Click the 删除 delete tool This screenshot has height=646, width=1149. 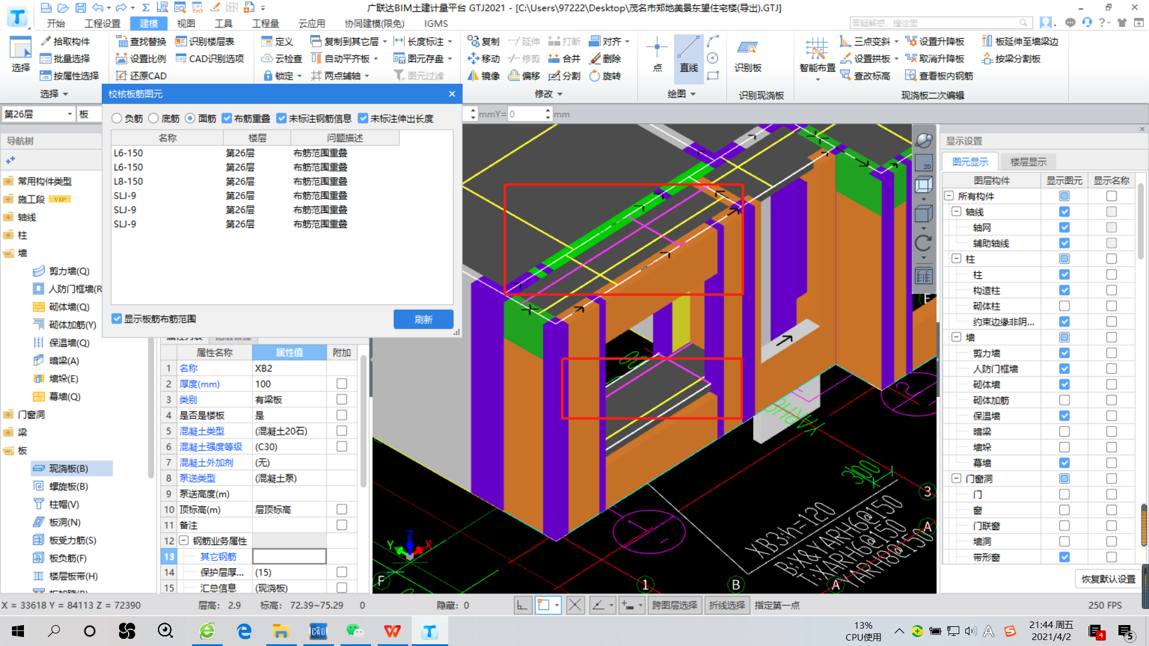[x=605, y=59]
